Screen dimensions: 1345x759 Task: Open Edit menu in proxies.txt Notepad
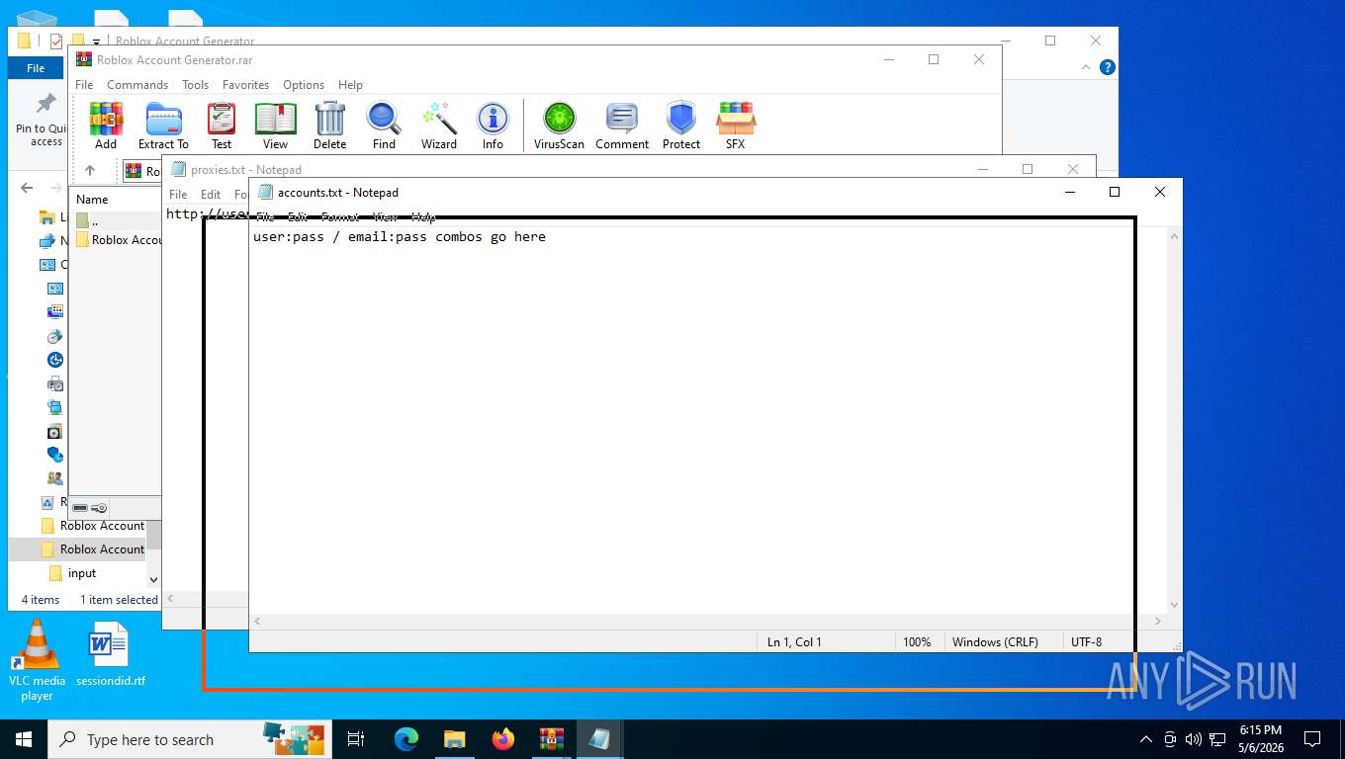coord(211,195)
